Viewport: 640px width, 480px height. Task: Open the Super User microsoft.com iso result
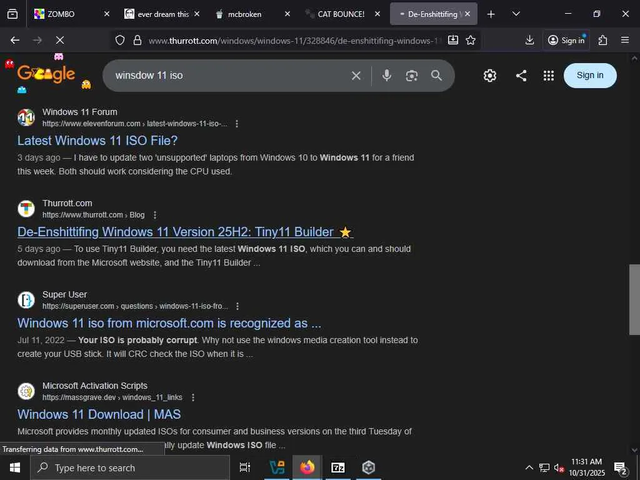[x=169, y=323]
